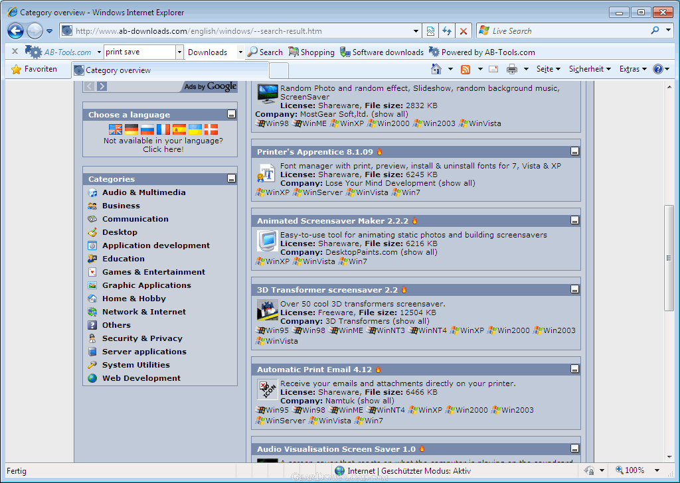The image size is (680, 483).
Task: Collapse the Choose a language panel
Action: pos(232,114)
